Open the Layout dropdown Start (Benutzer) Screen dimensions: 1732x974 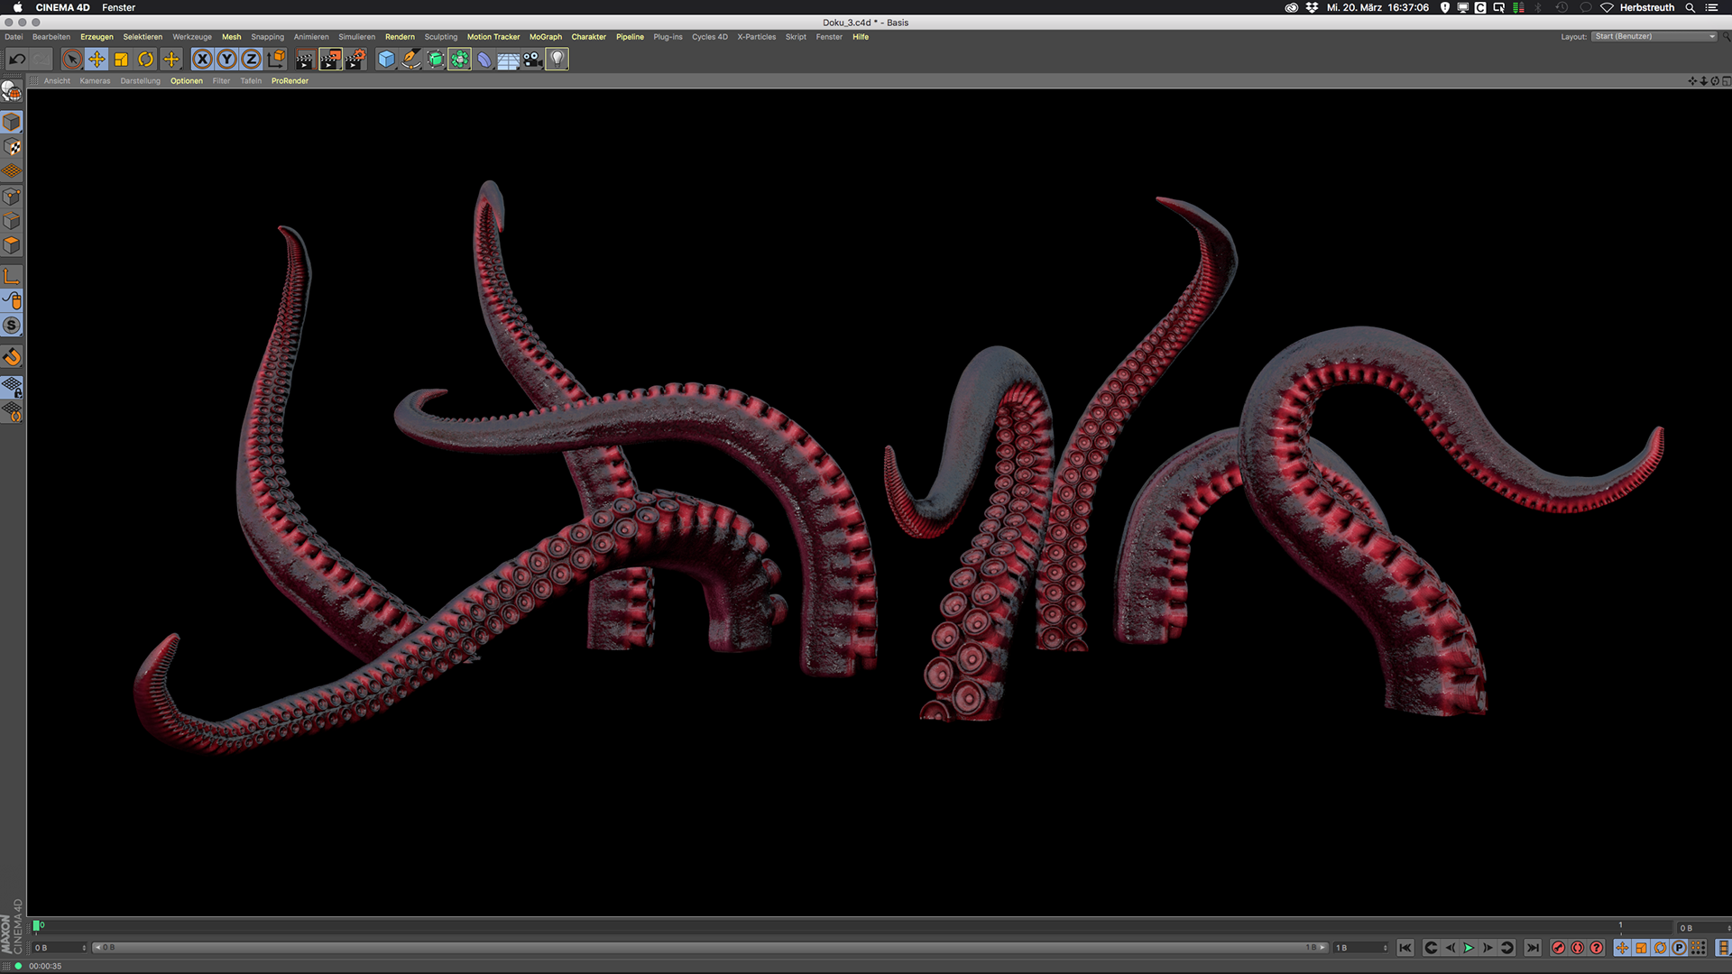coord(1654,37)
